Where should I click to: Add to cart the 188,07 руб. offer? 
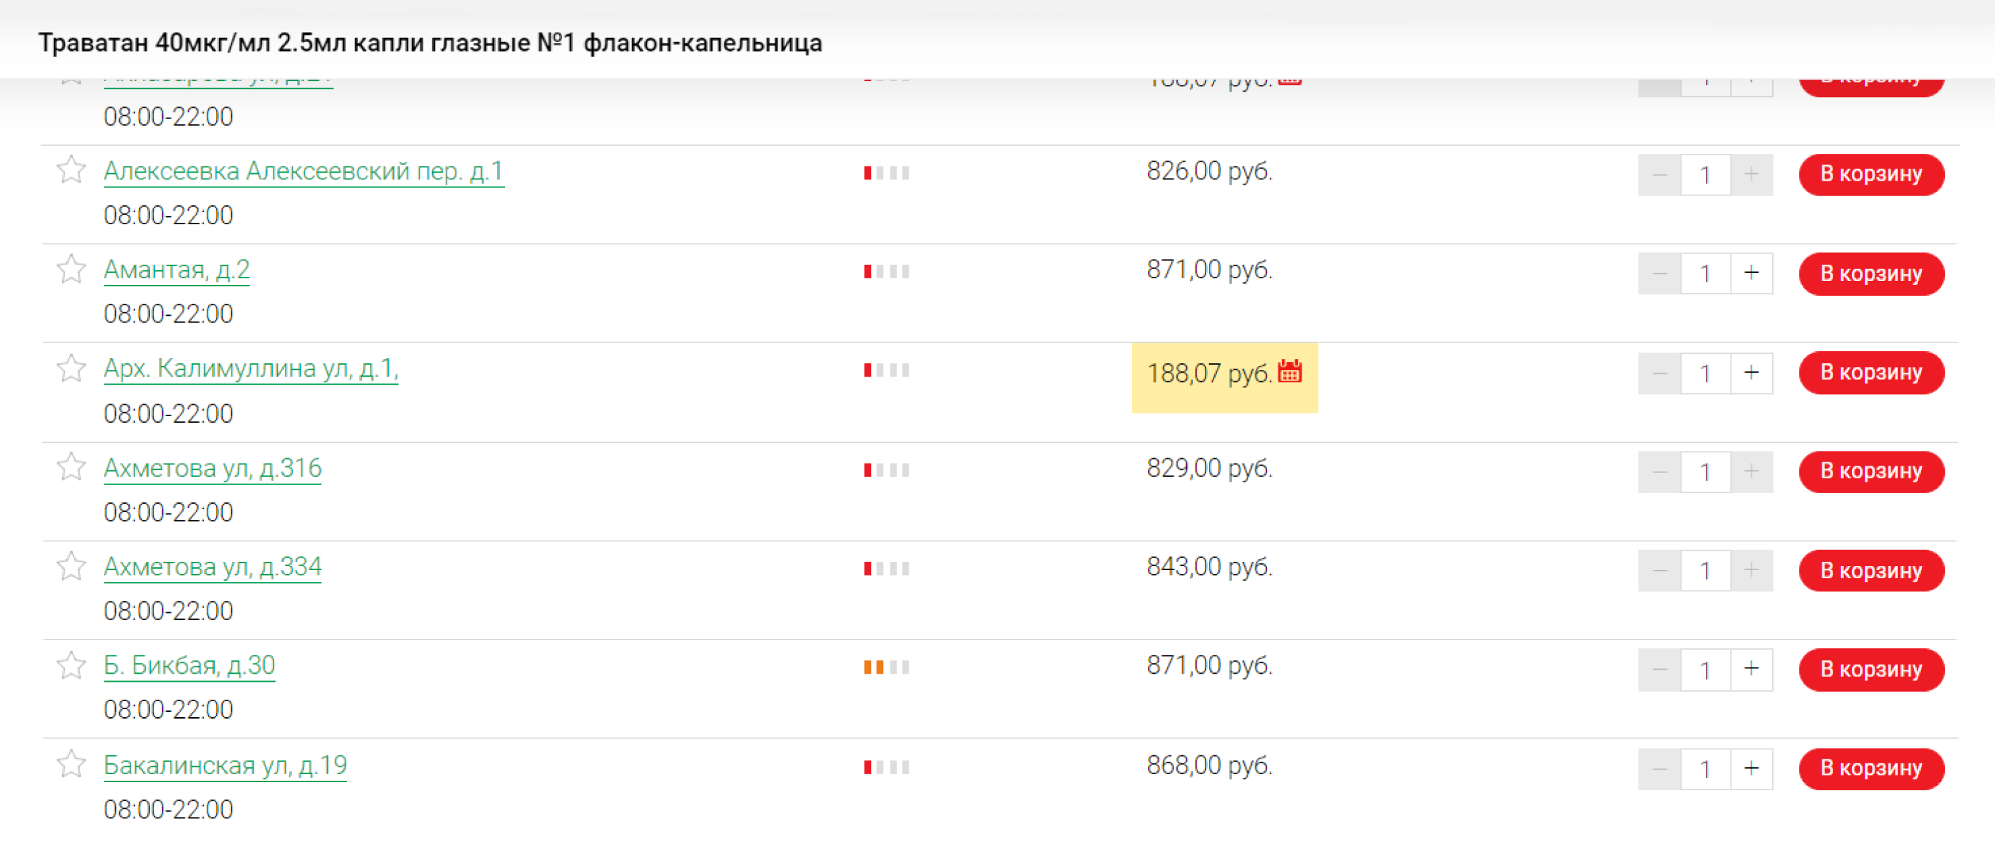(x=1871, y=373)
